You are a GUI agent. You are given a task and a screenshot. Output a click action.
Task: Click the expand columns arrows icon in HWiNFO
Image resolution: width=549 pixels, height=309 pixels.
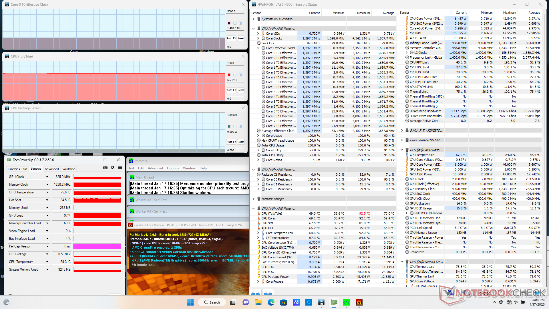[255, 294]
